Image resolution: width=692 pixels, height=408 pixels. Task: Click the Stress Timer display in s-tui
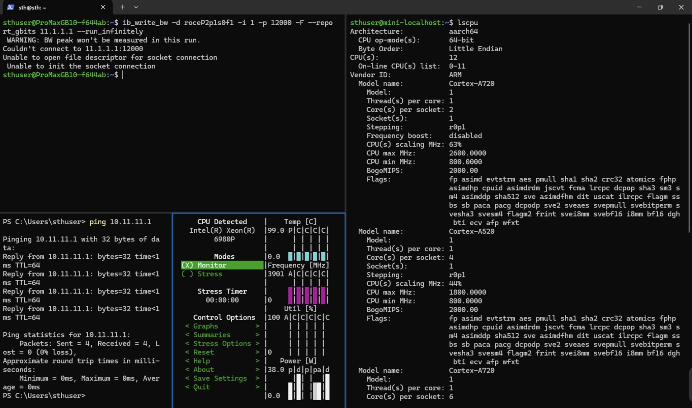pos(222,296)
